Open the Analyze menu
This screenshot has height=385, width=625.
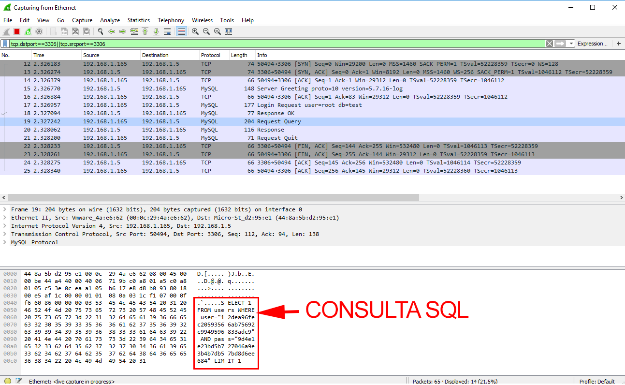110,20
